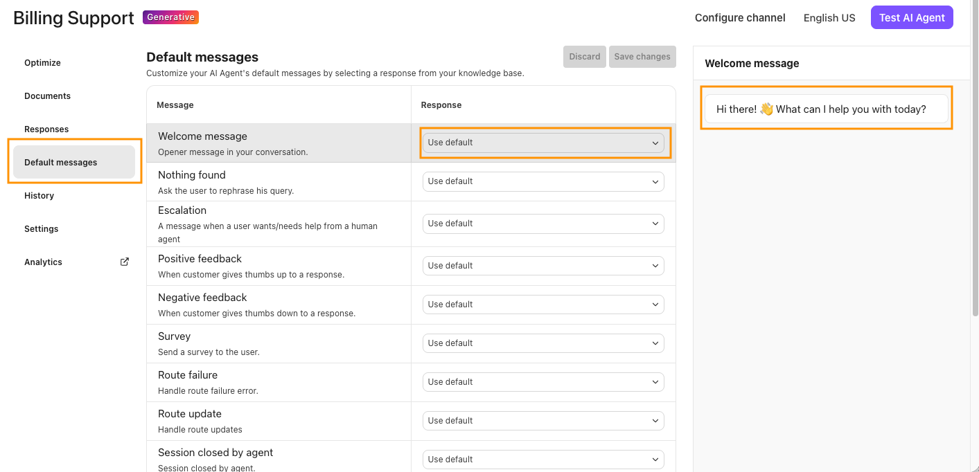Image resolution: width=979 pixels, height=472 pixels.
Task: Click the page vertical scrollbar
Action: coord(975,159)
